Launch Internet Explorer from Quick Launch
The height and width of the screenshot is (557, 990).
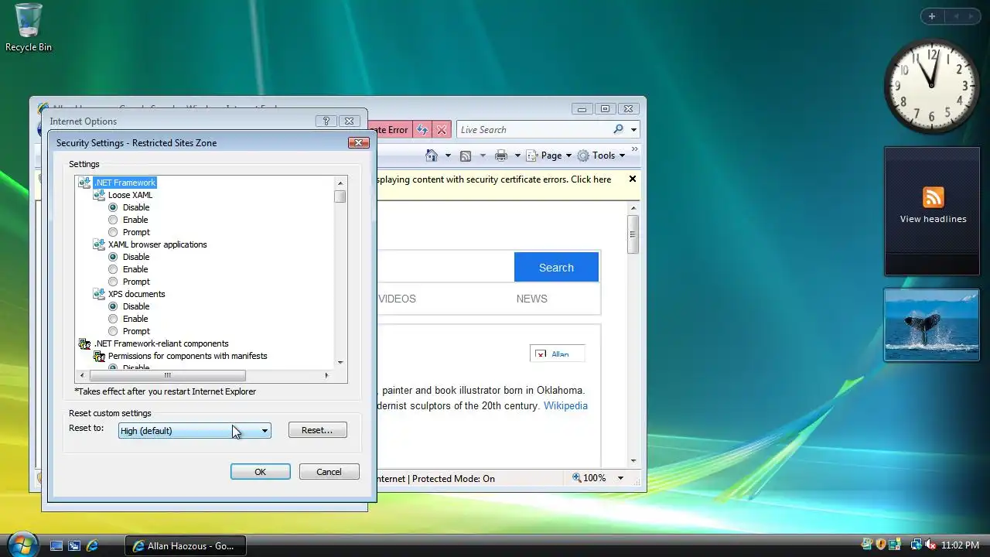click(x=92, y=545)
